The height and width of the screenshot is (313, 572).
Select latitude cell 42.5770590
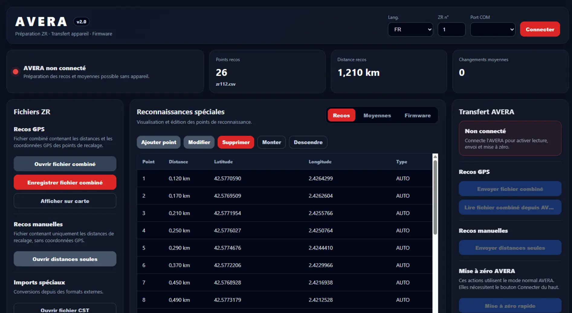coord(228,178)
